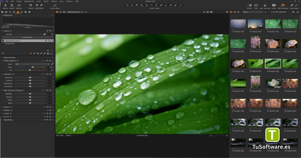Expand the Vignetting panel
The image size is (301, 158).
coord(2,120)
